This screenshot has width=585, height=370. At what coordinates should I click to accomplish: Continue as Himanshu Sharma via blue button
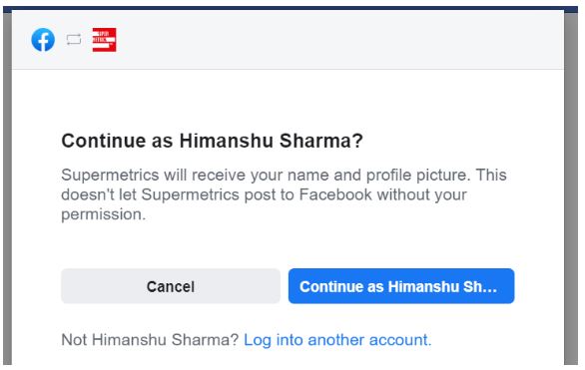401,286
